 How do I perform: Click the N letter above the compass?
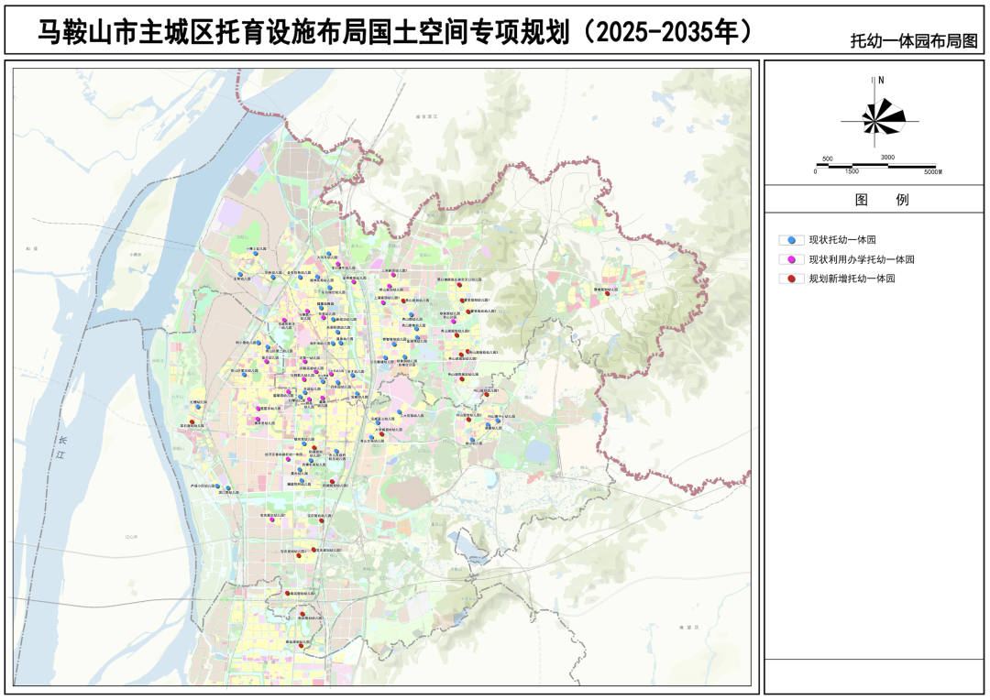pyautogui.click(x=881, y=80)
